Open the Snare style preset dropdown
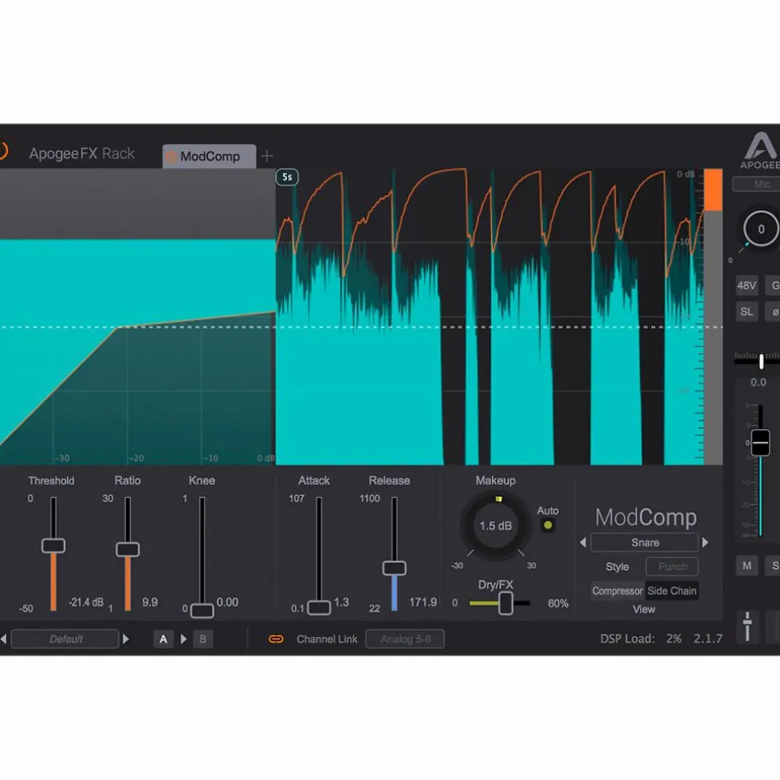Screen dimensions: 780x780 (644, 543)
